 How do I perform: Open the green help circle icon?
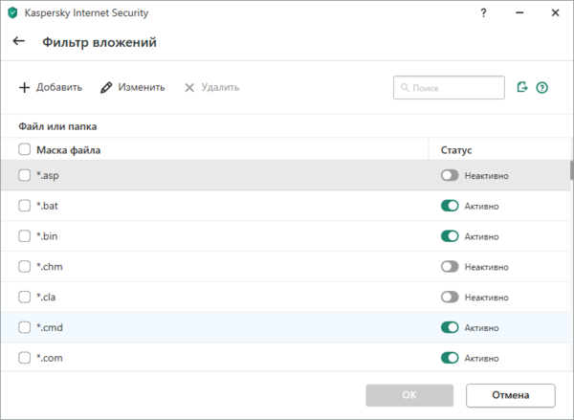pyautogui.click(x=542, y=87)
